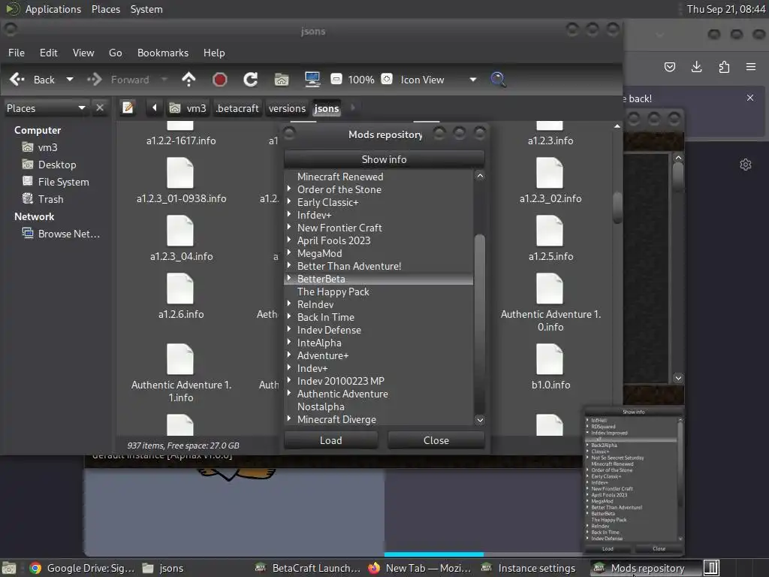The height and width of the screenshot is (577, 769).
Task: Toggle the location edit pencil button
Action: (128, 107)
